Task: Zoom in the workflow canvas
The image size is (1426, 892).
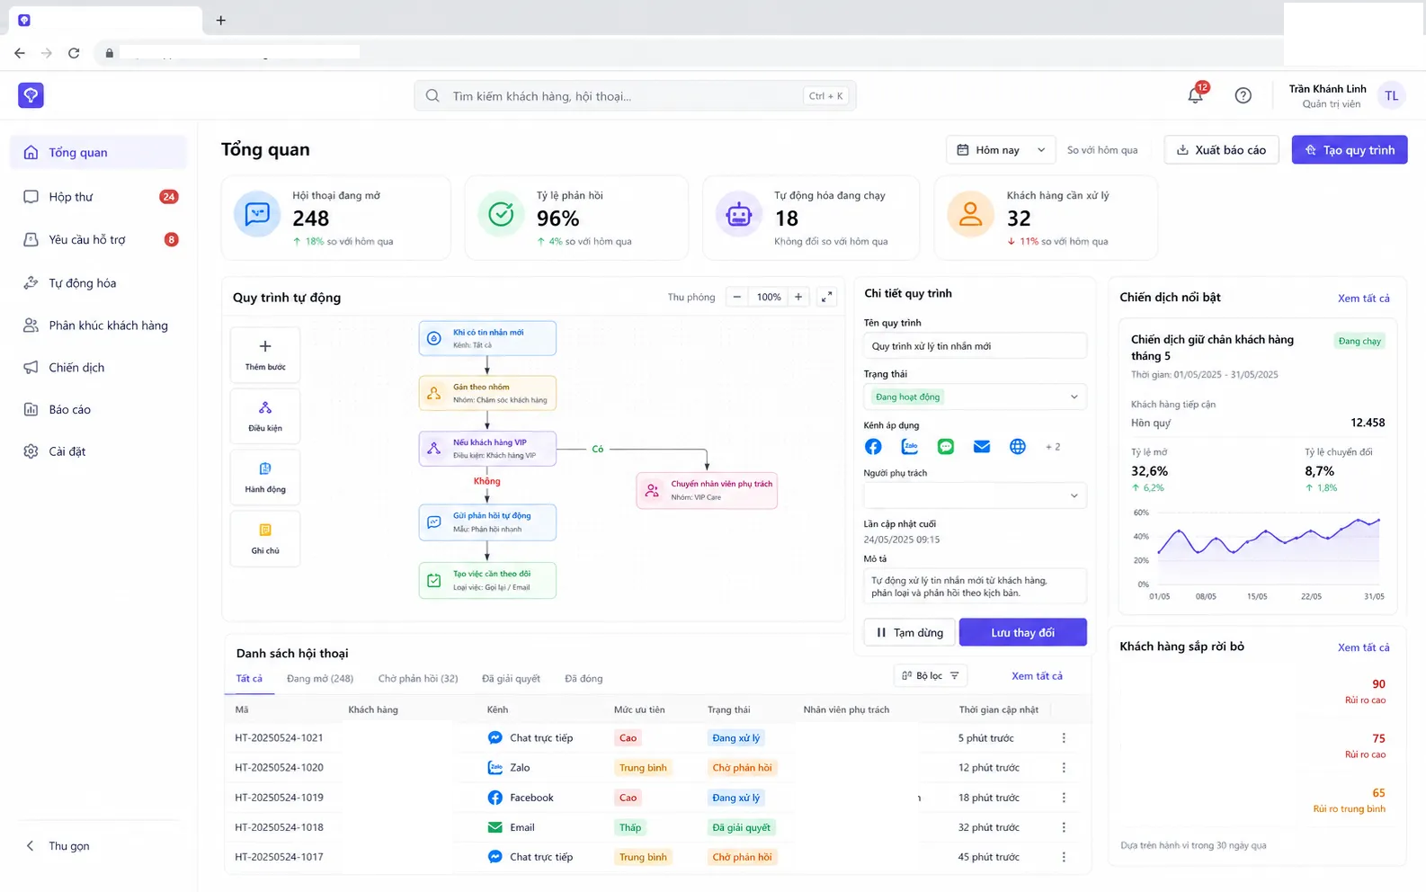Action: [x=798, y=297]
